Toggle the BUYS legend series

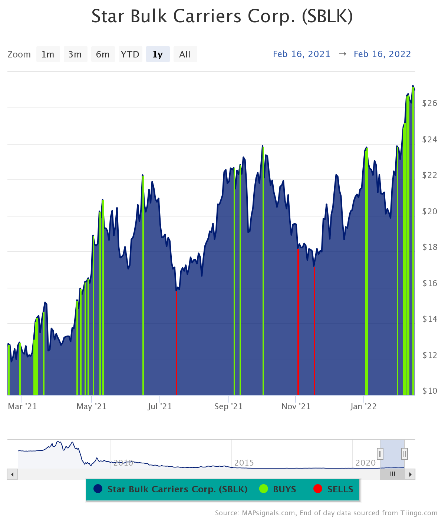pos(278,489)
